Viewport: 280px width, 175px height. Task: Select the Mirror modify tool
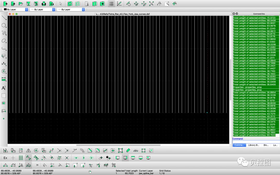coord(29,150)
